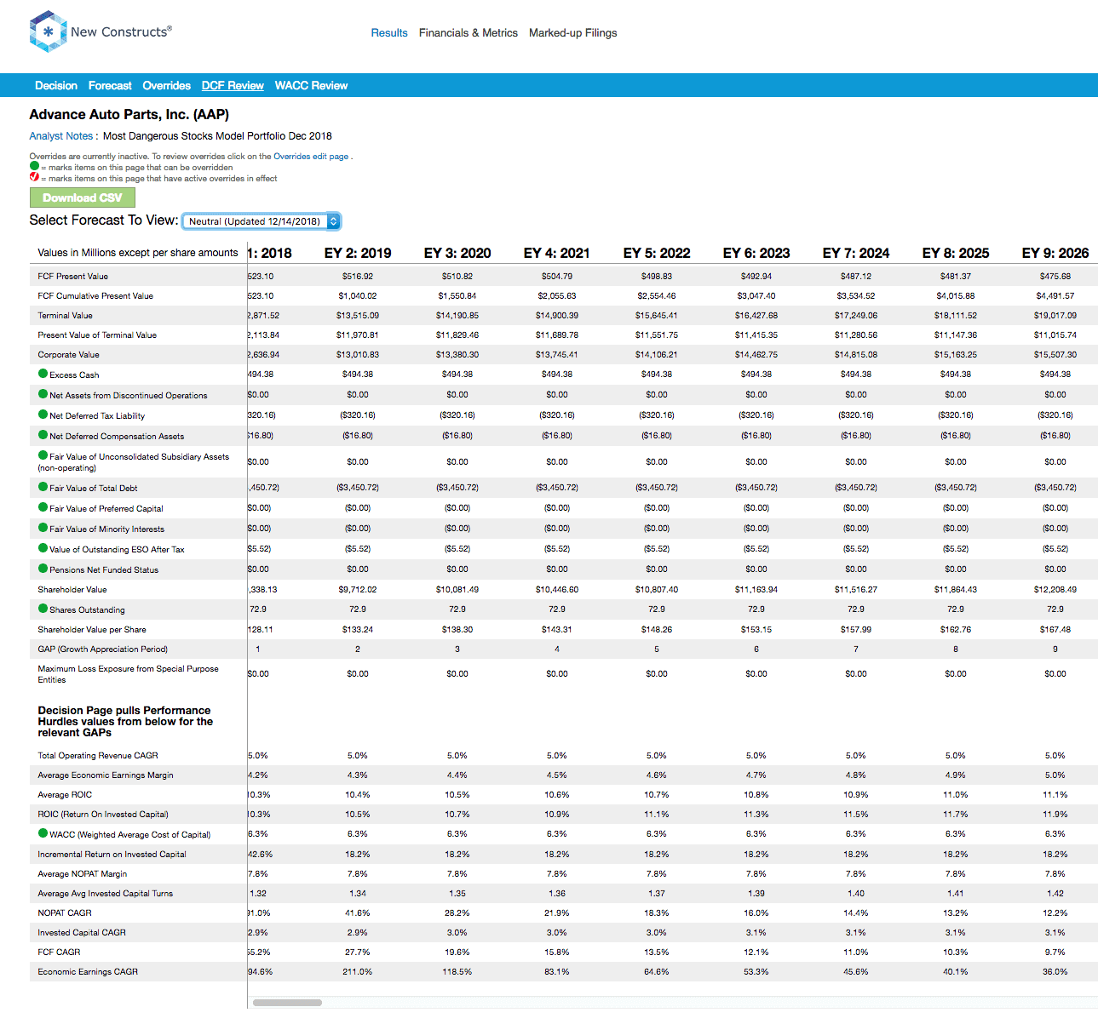Go to the Decision page
Screen dimensions: 1098x1024
pos(56,86)
